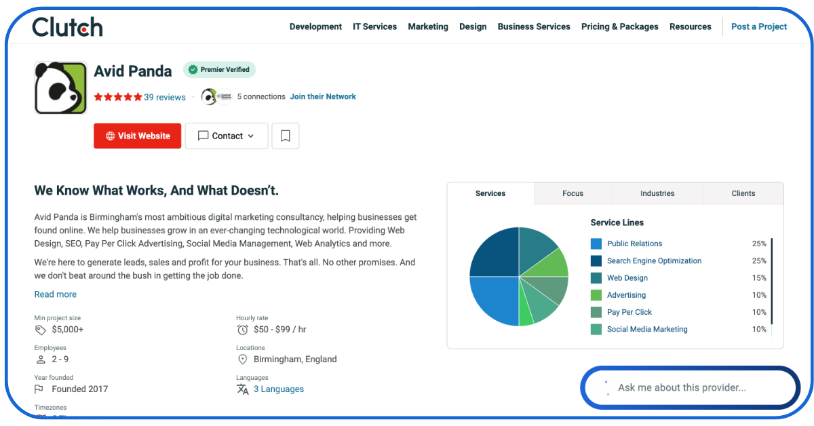Click the Pay Per Click color swatch
Viewport: 814px width, 426px height.
(596, 312)
